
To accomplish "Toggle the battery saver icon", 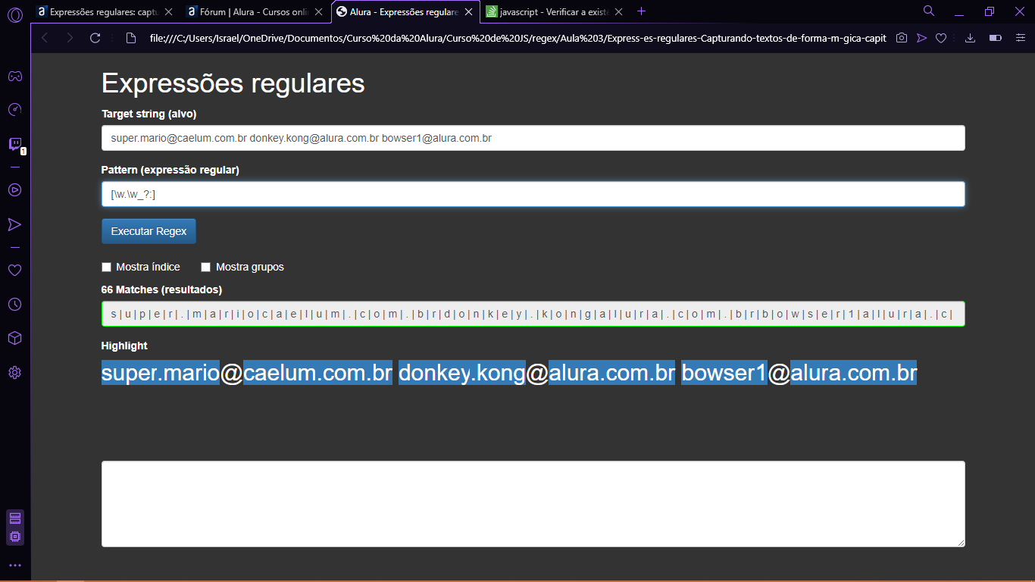I will [x=995, y=38].
